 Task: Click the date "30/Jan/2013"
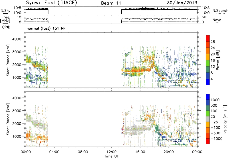click(x=182, y=3)
